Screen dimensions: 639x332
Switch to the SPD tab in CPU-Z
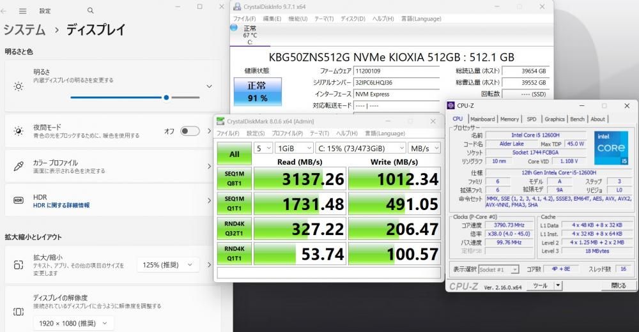click(532, 119)
